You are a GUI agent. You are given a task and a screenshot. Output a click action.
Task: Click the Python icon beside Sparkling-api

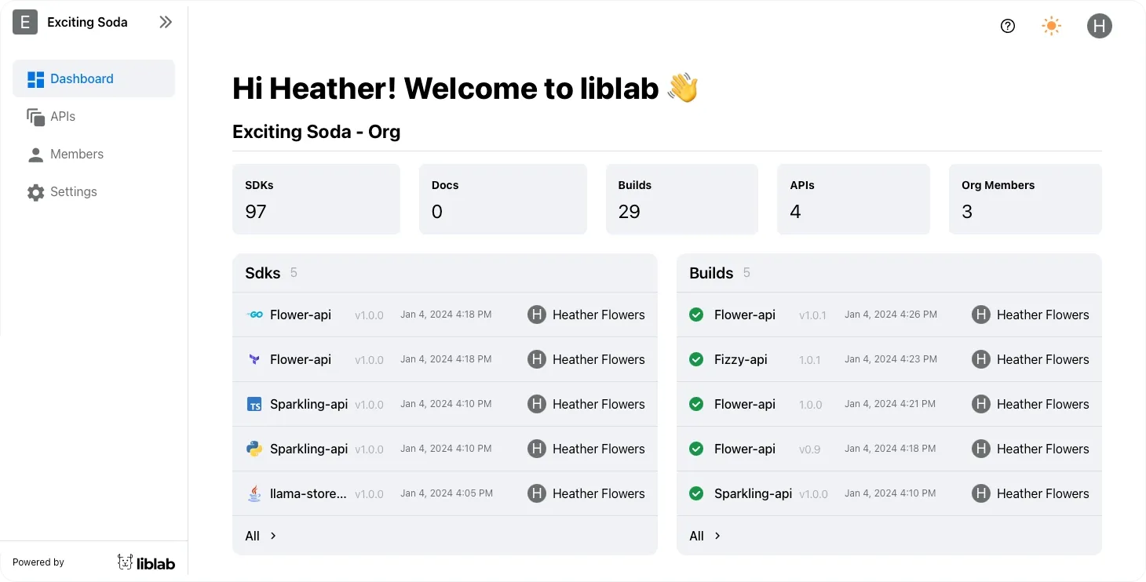pyautogui.click(x=254, y=448)
